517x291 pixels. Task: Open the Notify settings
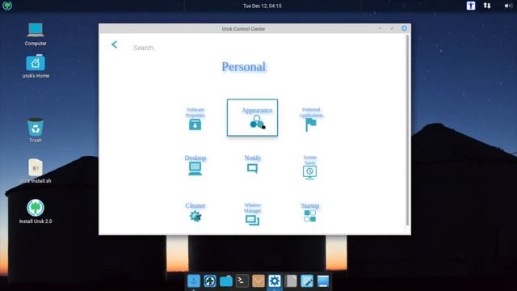(252, 164)
